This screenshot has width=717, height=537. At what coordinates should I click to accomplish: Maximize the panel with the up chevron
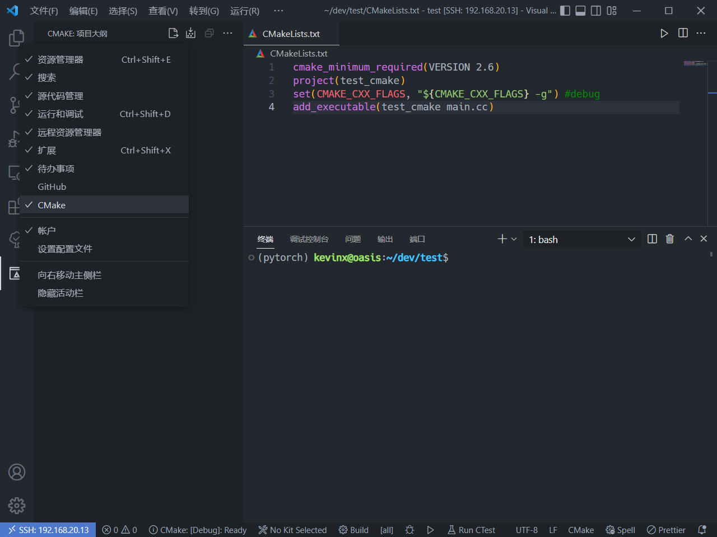[x=688, y=239]
